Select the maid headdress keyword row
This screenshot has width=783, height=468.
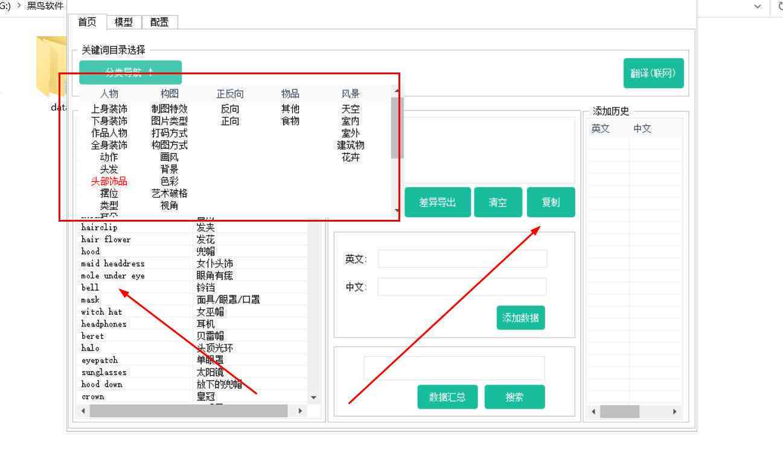click(x=193, y=264)
